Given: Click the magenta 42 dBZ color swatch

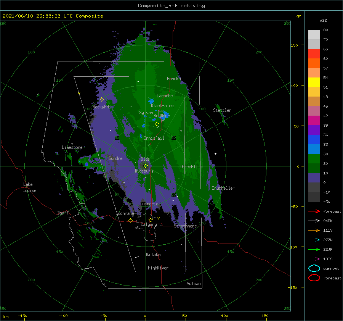Looking at the screenshot, I should [x=314, y=121].
